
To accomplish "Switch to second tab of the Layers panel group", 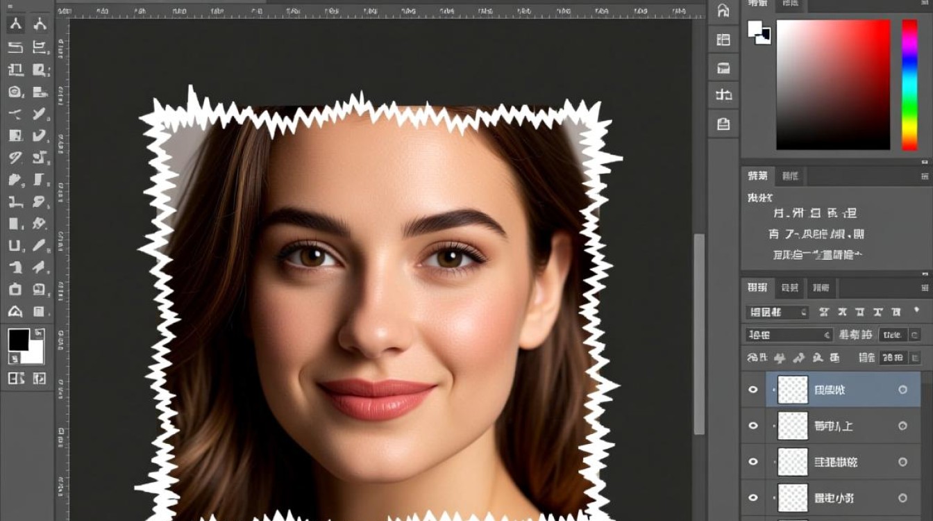I will (x=790, y=288).
